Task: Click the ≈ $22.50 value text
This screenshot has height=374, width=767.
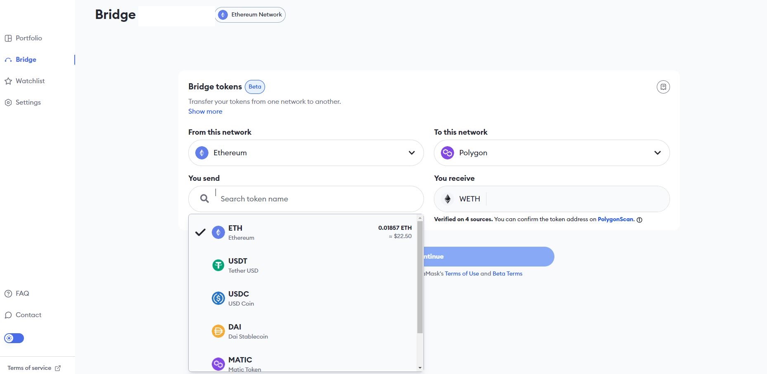Action: (400, 236)
